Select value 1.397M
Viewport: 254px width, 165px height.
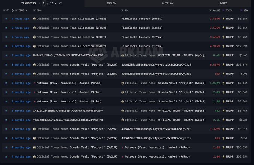point(215,129)
